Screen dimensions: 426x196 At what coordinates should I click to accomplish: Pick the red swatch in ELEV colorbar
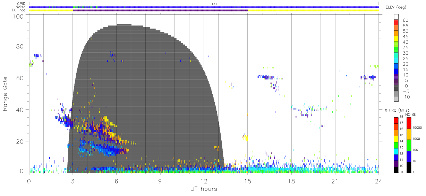click(x=396, y=22)
